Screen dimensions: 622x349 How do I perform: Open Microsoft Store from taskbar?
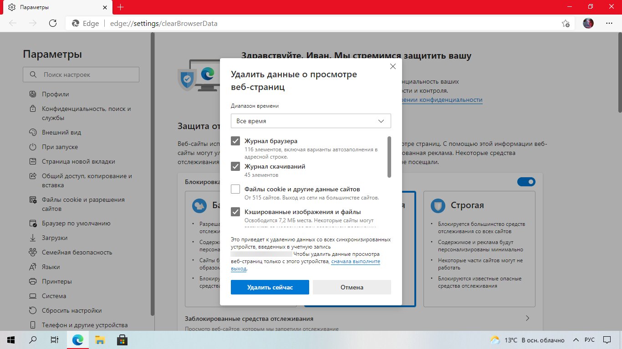(122, 340)
